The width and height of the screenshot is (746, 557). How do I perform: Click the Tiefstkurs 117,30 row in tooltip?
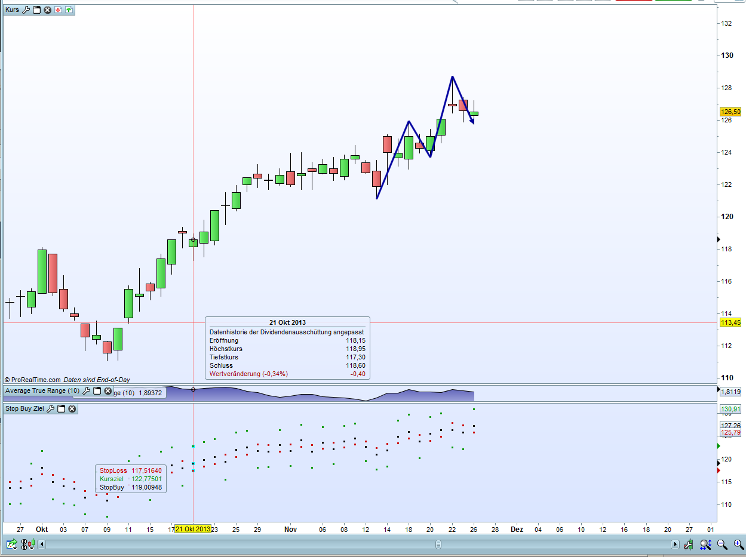point(287,357)
